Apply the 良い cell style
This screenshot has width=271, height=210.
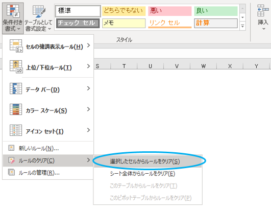(216, 11)
